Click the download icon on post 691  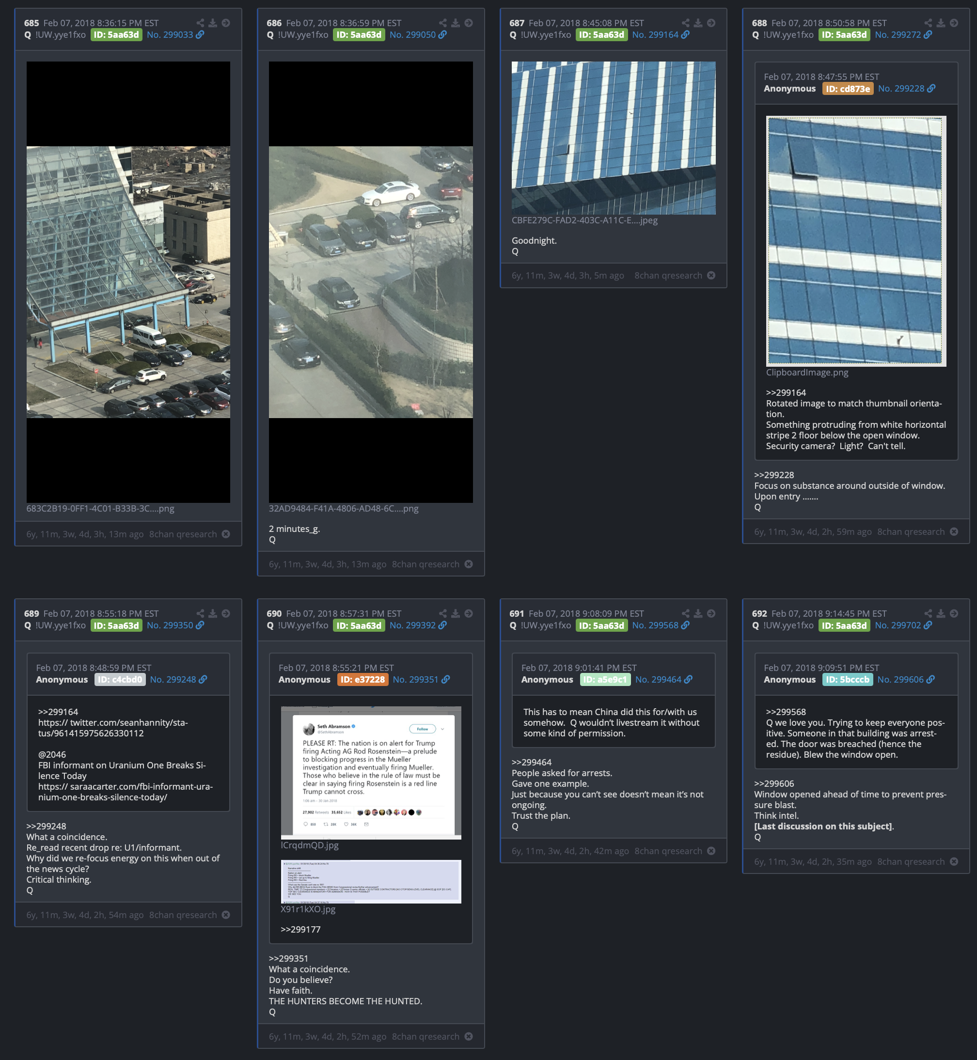[698, 613]
